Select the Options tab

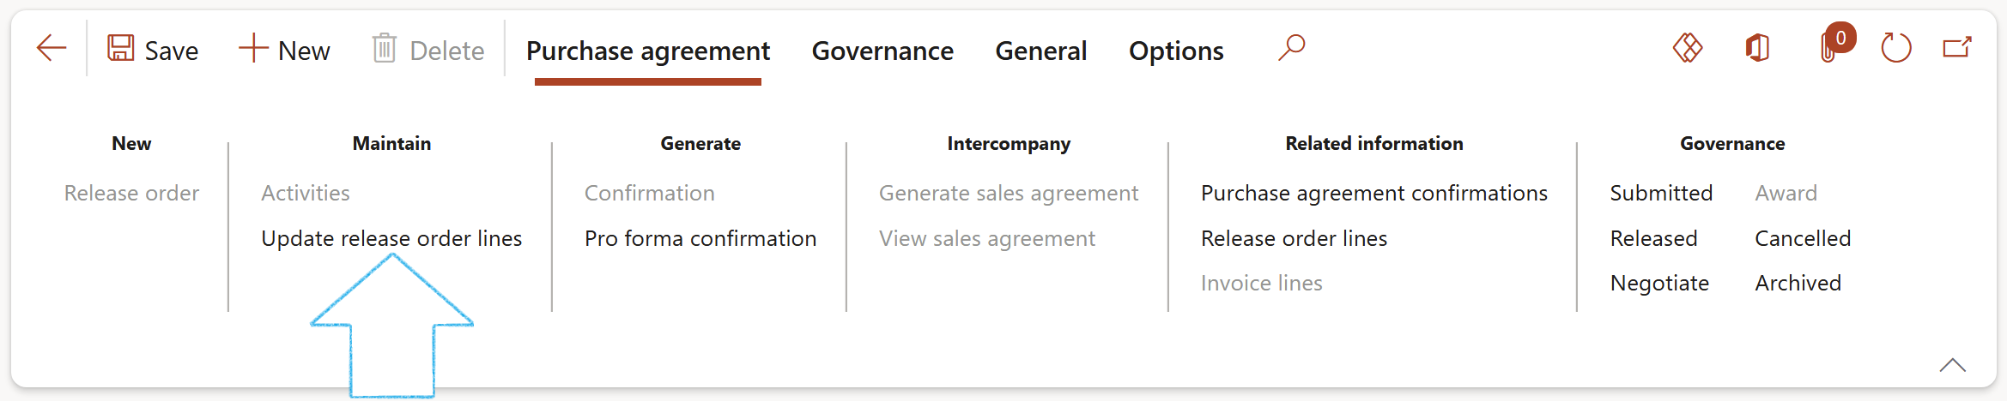1176,51
